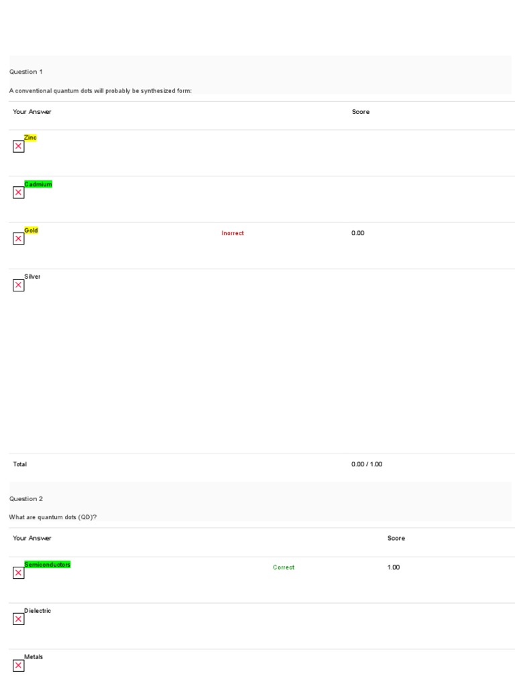Click the 0.00 / 1.00 total score

(367, 464)
